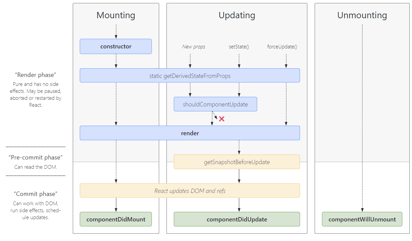Click the static getDerivedStateFromProps bar
412x241 pixels.
tap(190, 75)
